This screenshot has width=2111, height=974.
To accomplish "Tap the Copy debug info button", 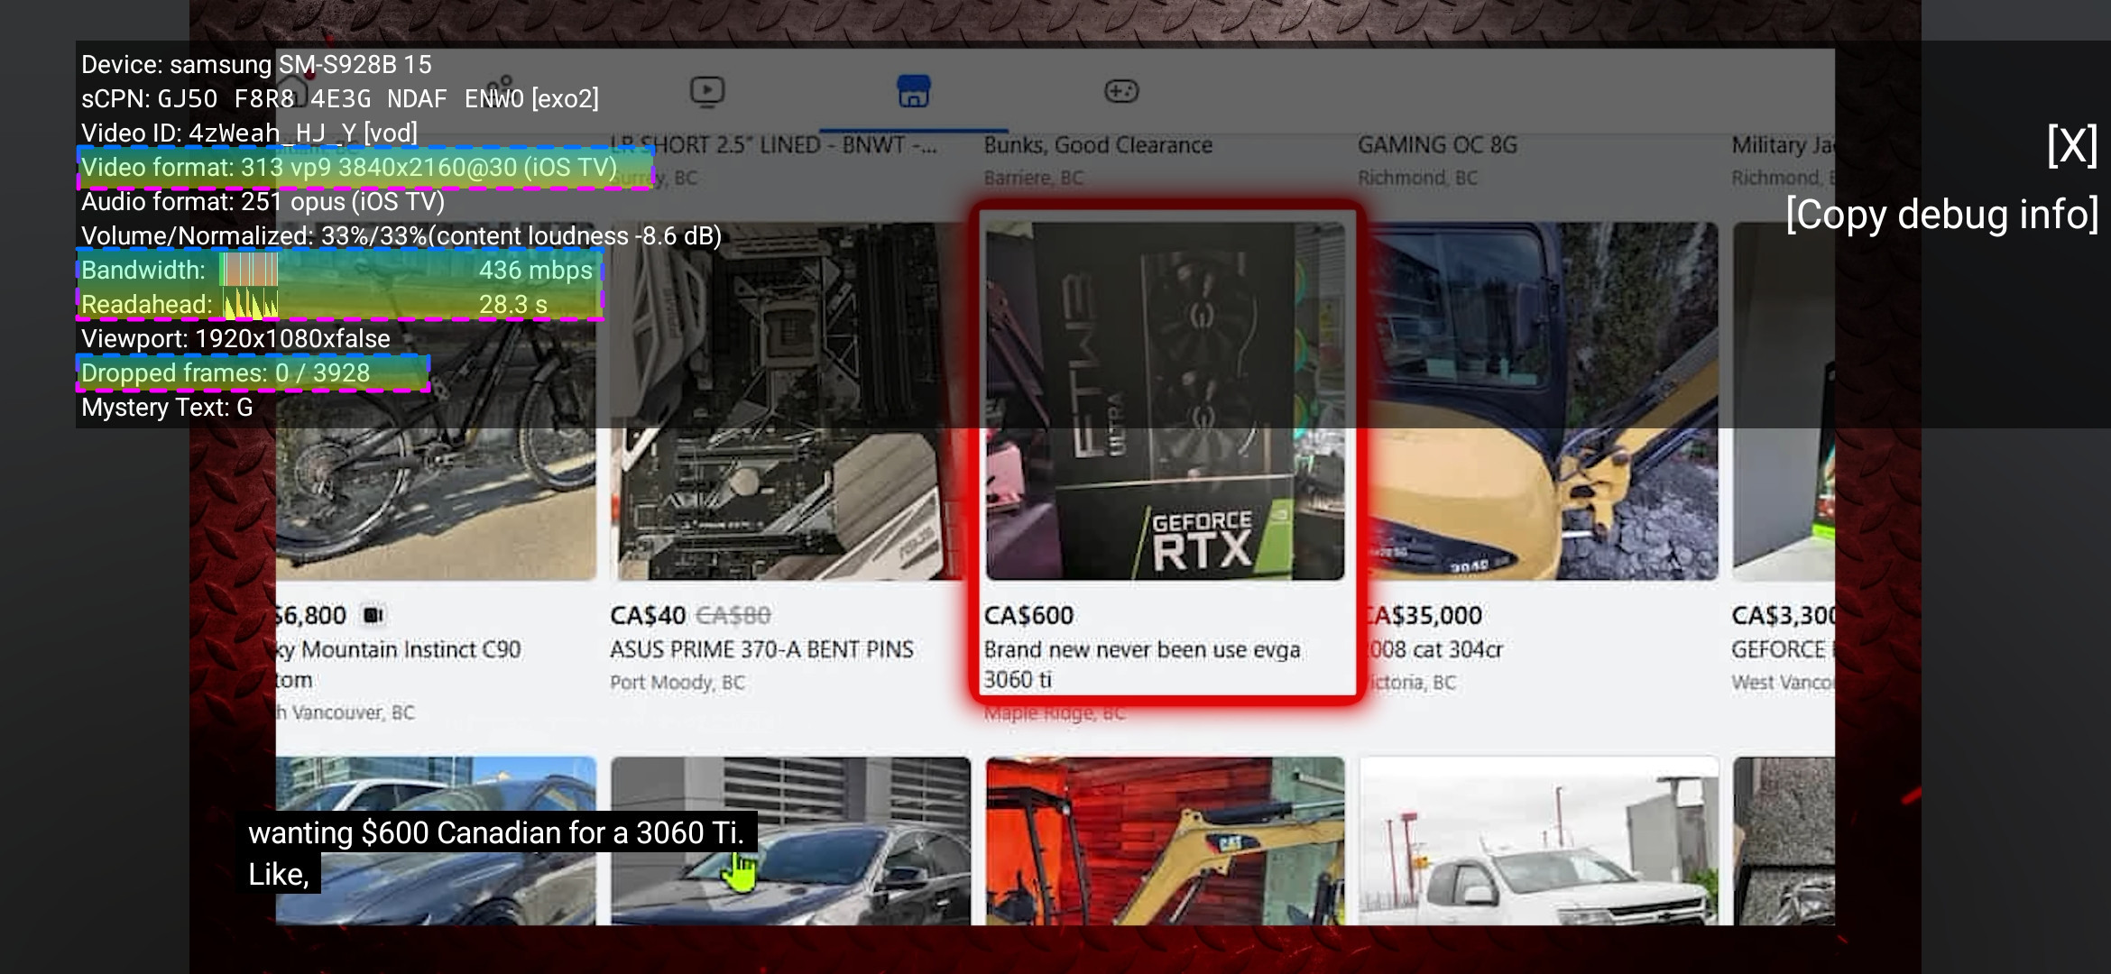I will click(1942, 215).
